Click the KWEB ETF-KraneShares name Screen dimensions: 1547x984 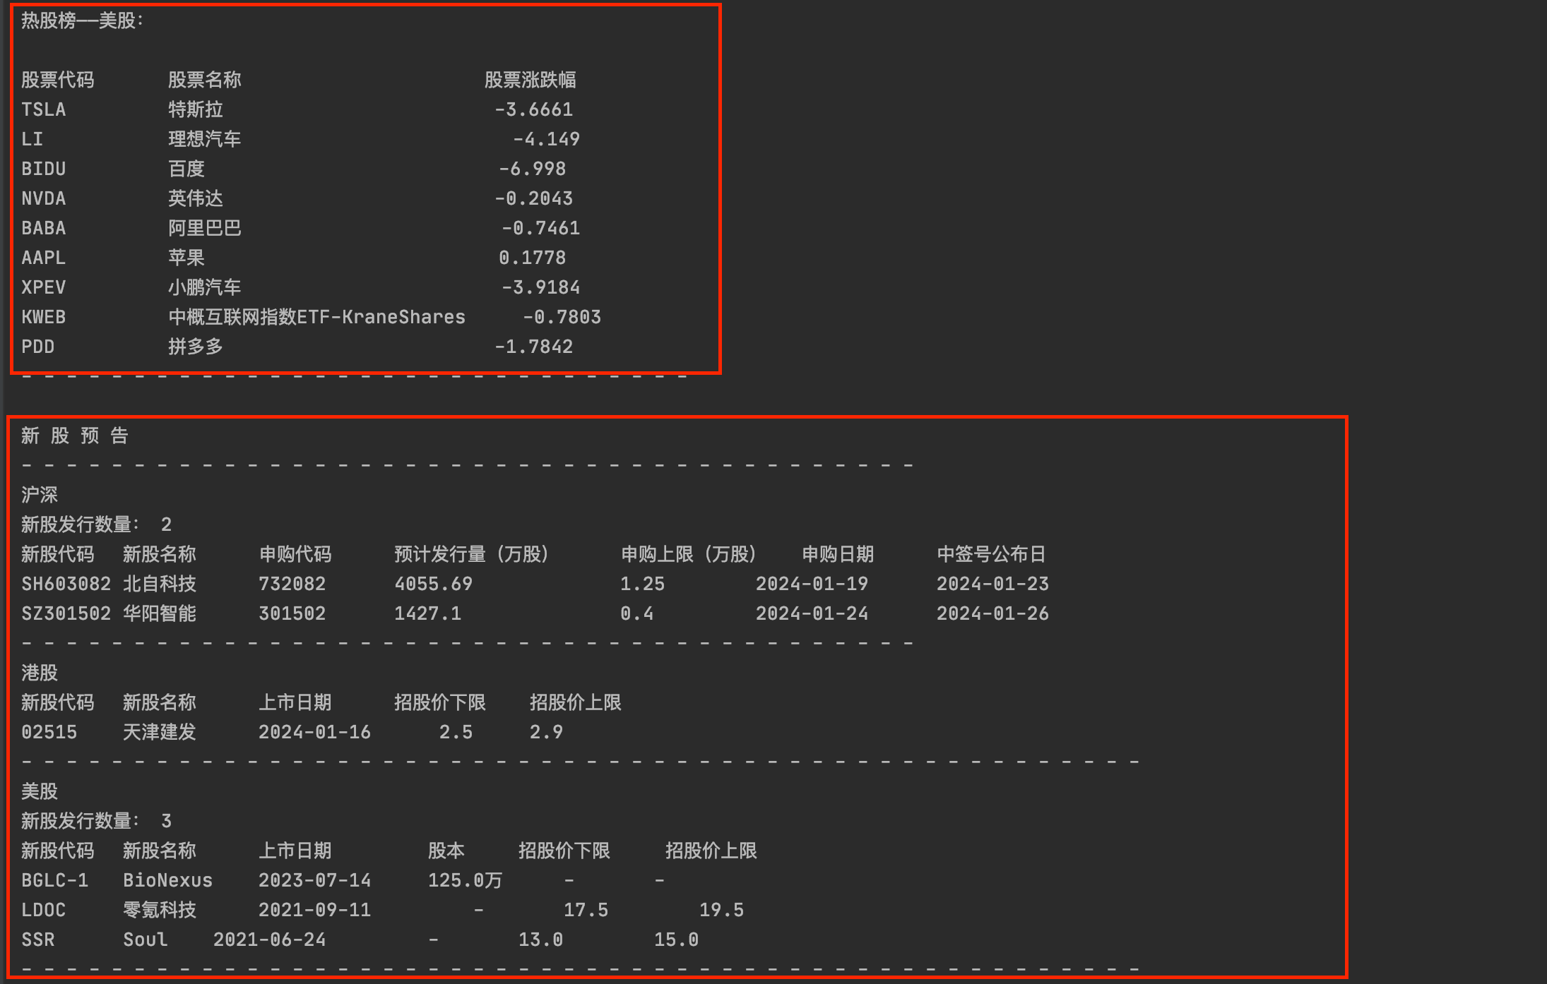click(316, 317)
